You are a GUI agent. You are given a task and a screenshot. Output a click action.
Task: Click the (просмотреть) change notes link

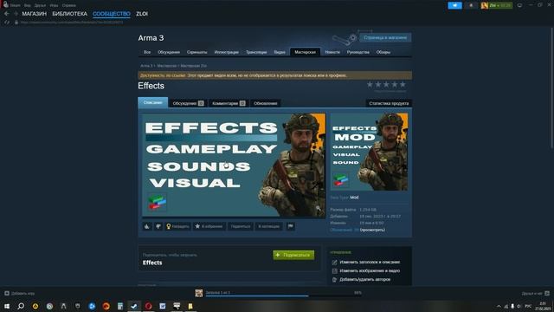pos(372,230)
